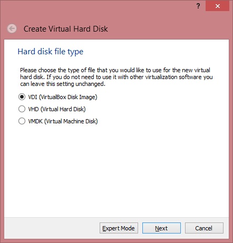Click the Virtual Hard Disk option label
Screen dimensions: 233x243
(x=57, y=109)
